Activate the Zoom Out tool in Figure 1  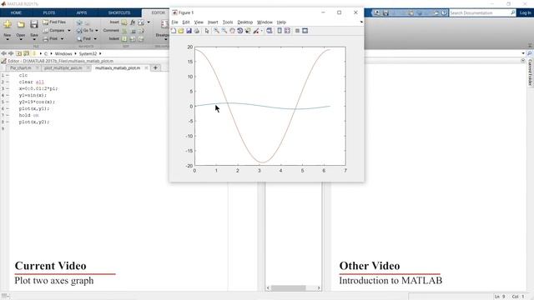224,31
